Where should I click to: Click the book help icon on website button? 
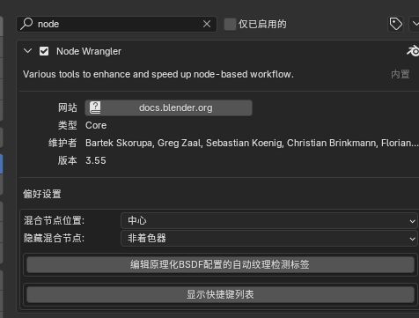[x=95, y=107]
